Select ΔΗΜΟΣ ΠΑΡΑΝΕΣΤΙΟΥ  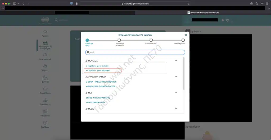(95, 102)
